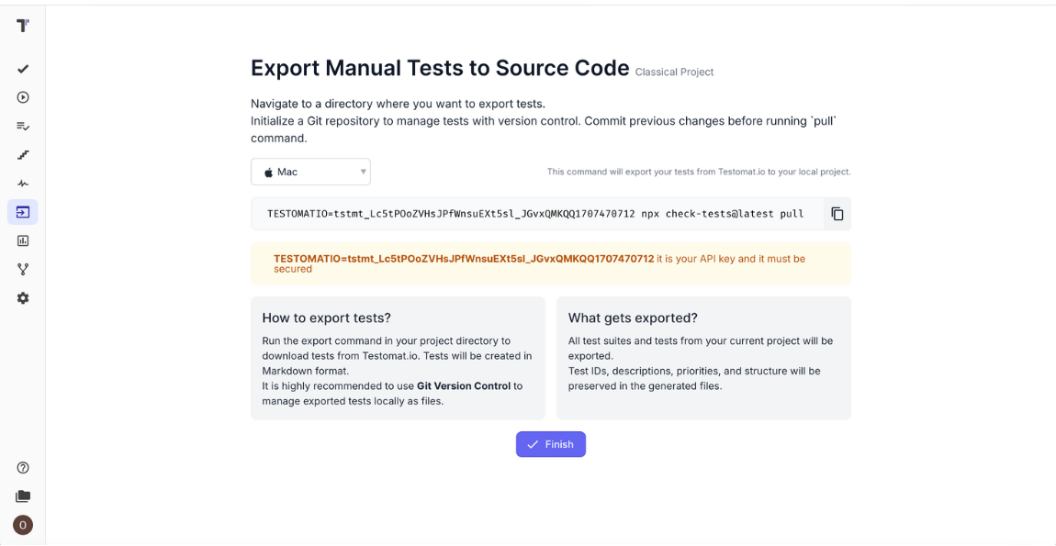Open the Analytics chart sidebar icon
1056x546 pixels.
coord(23,240)
